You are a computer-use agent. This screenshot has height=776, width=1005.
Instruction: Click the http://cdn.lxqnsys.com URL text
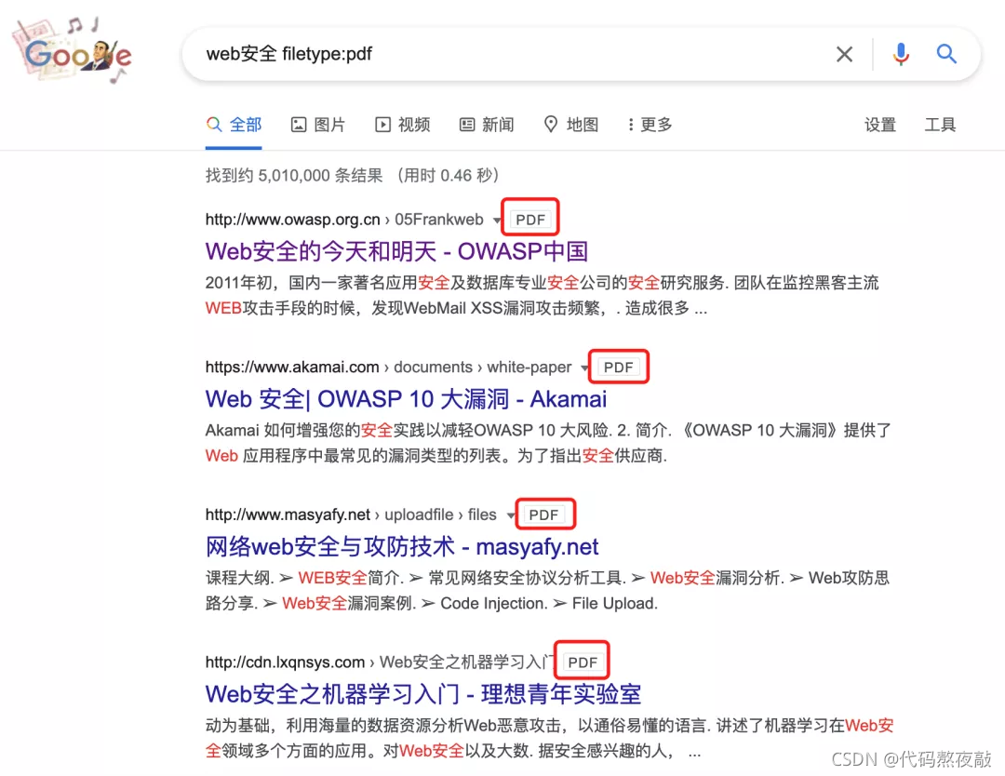285,662
